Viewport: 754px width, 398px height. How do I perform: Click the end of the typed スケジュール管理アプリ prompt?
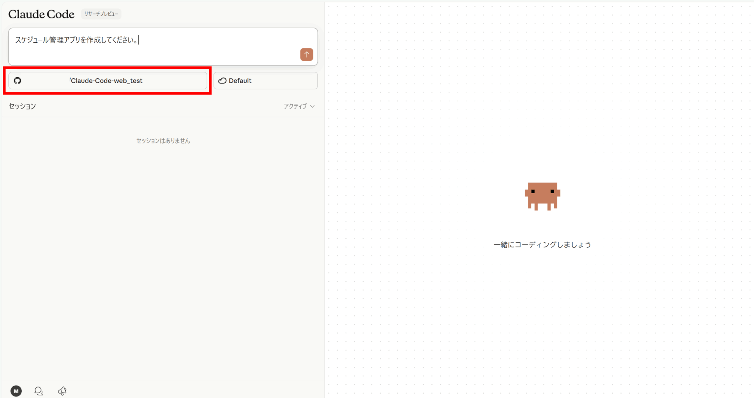tap(139, 40)
